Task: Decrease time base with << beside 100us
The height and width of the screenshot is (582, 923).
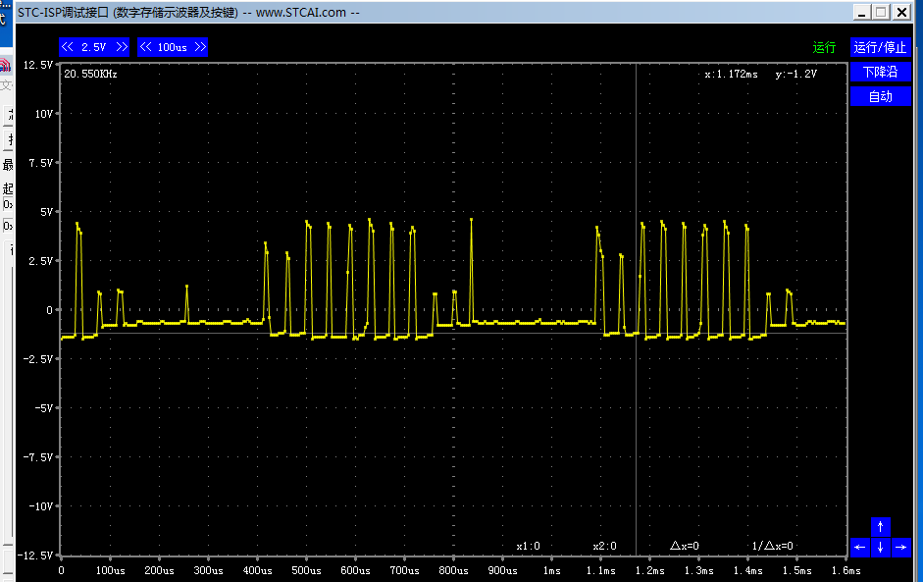Action: [146, 47]
